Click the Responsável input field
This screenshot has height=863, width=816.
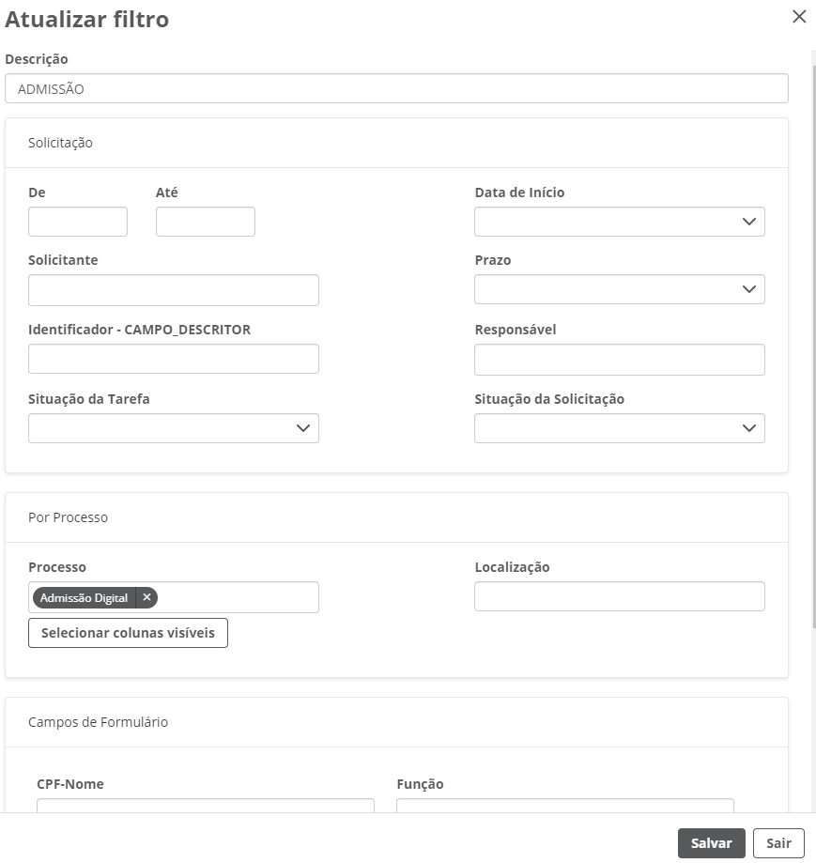619,360
